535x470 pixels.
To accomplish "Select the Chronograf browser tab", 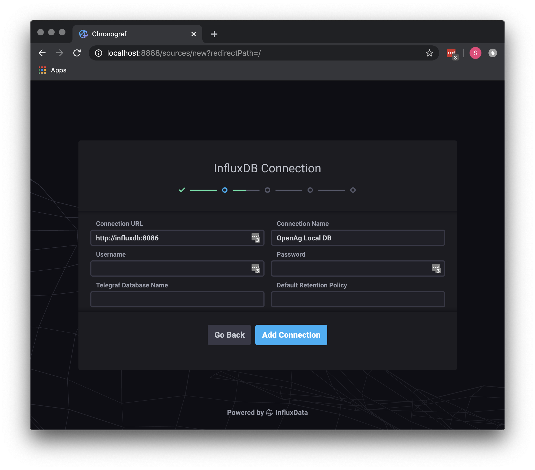I will [x=137, y=34].
